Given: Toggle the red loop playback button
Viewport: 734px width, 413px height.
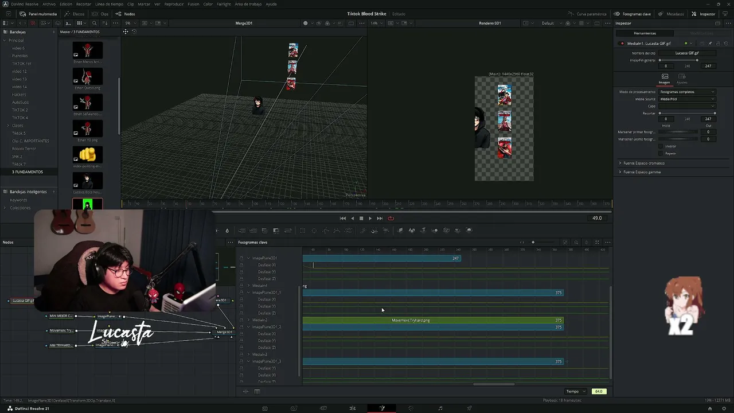Looking at the screenshot, I should pyautogui.click(x=391, y=218).
